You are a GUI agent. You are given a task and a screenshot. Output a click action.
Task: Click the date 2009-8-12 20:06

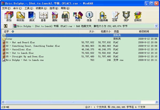click(148, 39)
